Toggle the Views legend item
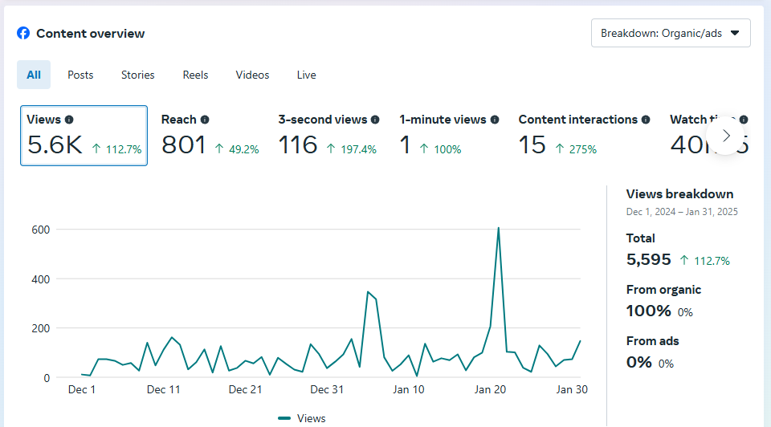771x427 pixels. point(302,418)
